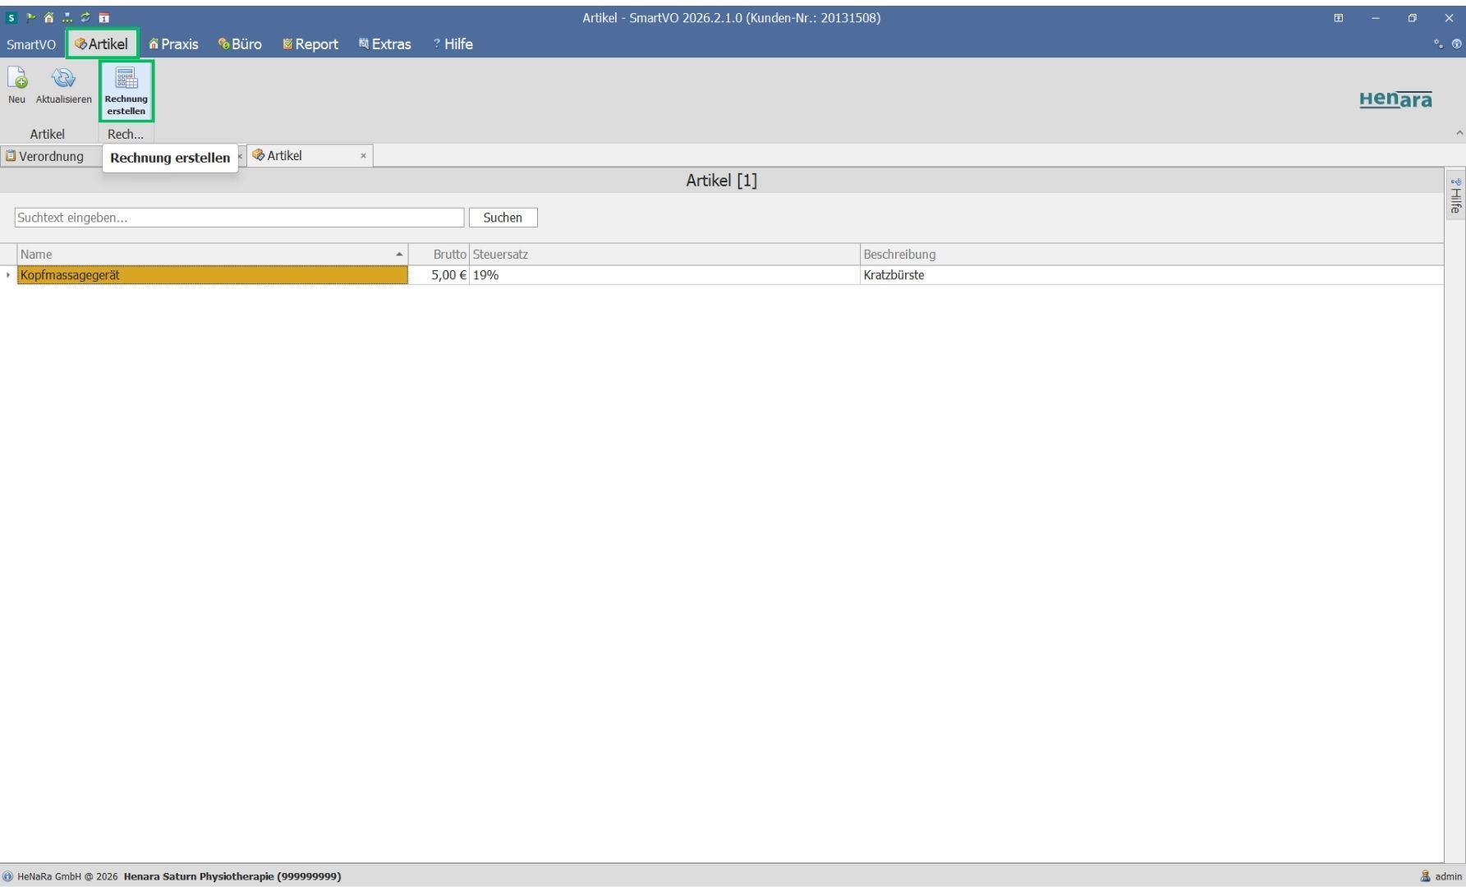1466x887 pixels.
Task: Focus the Suchtext eingeben search field
Action: 239,218
